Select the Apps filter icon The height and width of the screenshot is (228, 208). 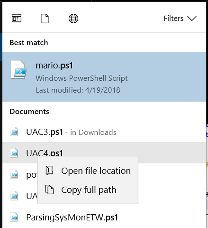click(17, 19)
